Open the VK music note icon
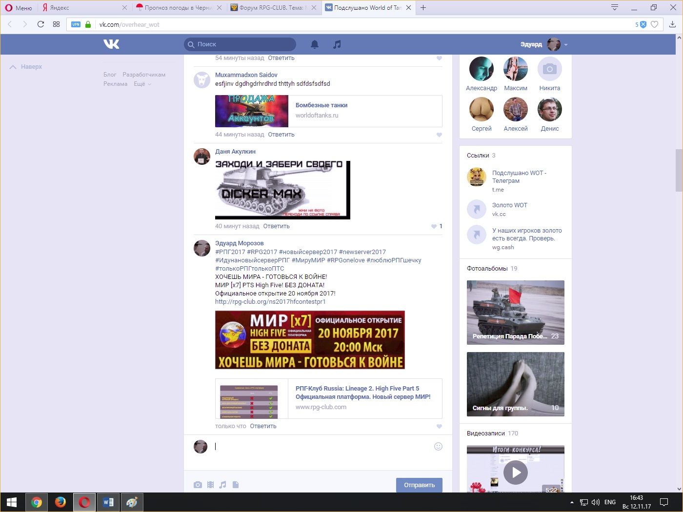Viewport: 683px width, 512px height. (x=337, y=44)
